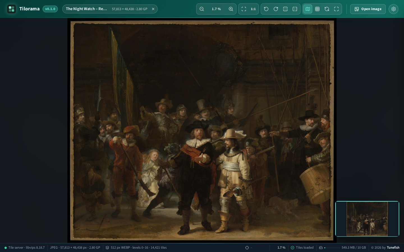The image size is (404, 252).
Task: Click the Tiles loaded status text
Action: pos(305,248)
